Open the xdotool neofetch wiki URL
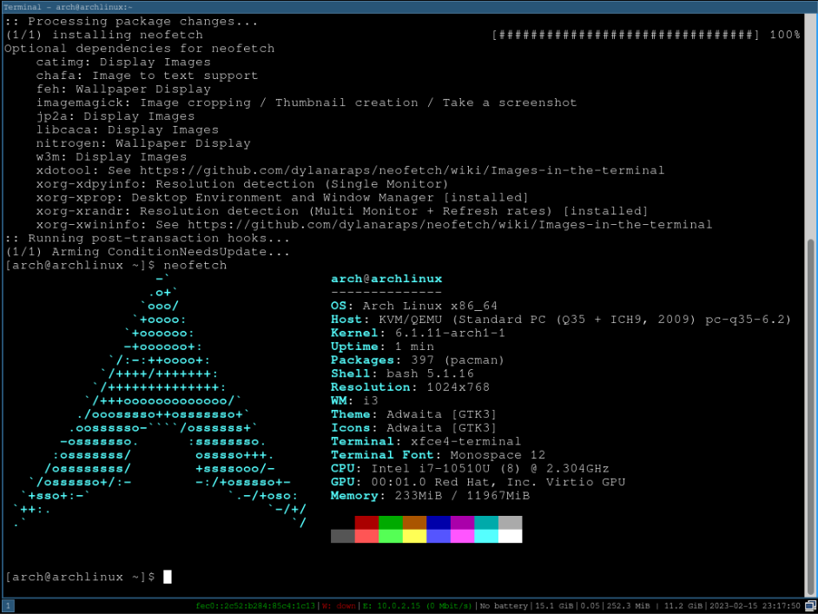Viewport: 818px width, 614px height. coord(402,170)
